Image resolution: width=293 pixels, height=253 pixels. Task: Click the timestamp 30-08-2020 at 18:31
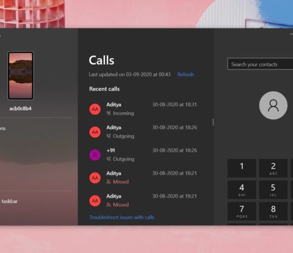pos(174,105)
